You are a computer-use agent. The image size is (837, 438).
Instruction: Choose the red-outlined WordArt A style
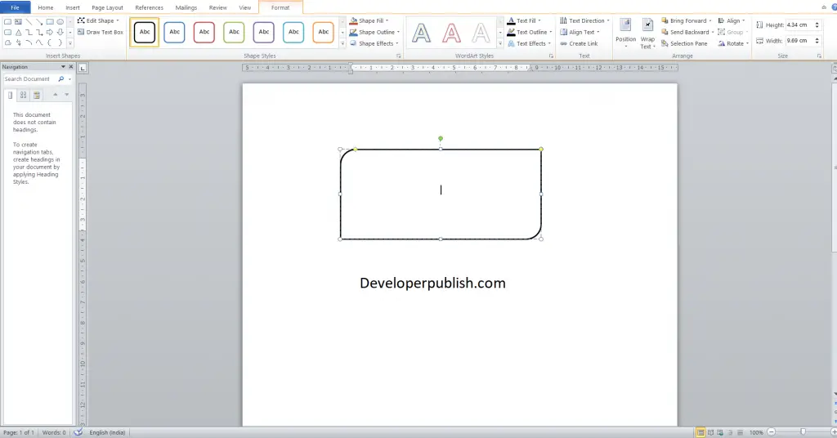tap(451, 33)
